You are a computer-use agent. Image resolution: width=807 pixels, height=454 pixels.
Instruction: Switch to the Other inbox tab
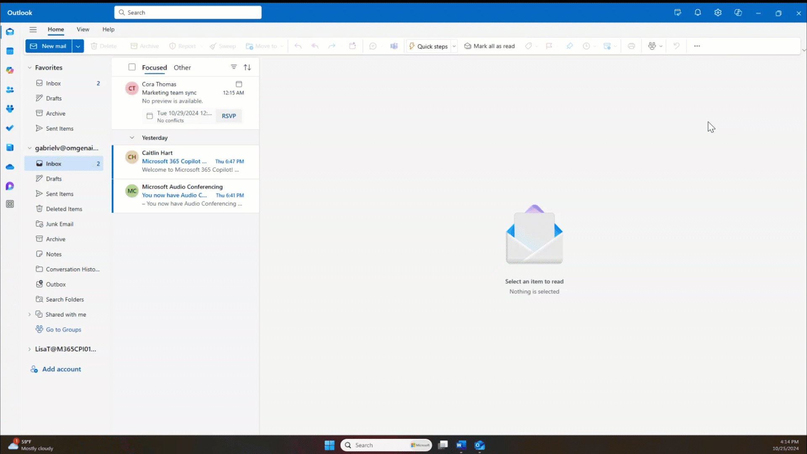point(182,67)
